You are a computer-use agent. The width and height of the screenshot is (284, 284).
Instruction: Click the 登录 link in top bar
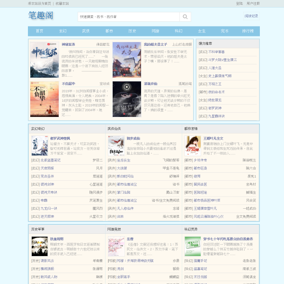coord(239,3)
